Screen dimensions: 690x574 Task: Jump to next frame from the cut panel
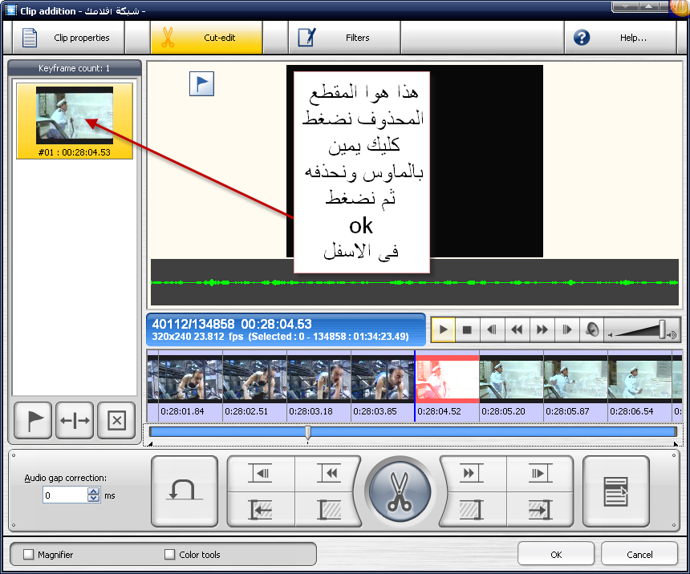pos(539,474)
